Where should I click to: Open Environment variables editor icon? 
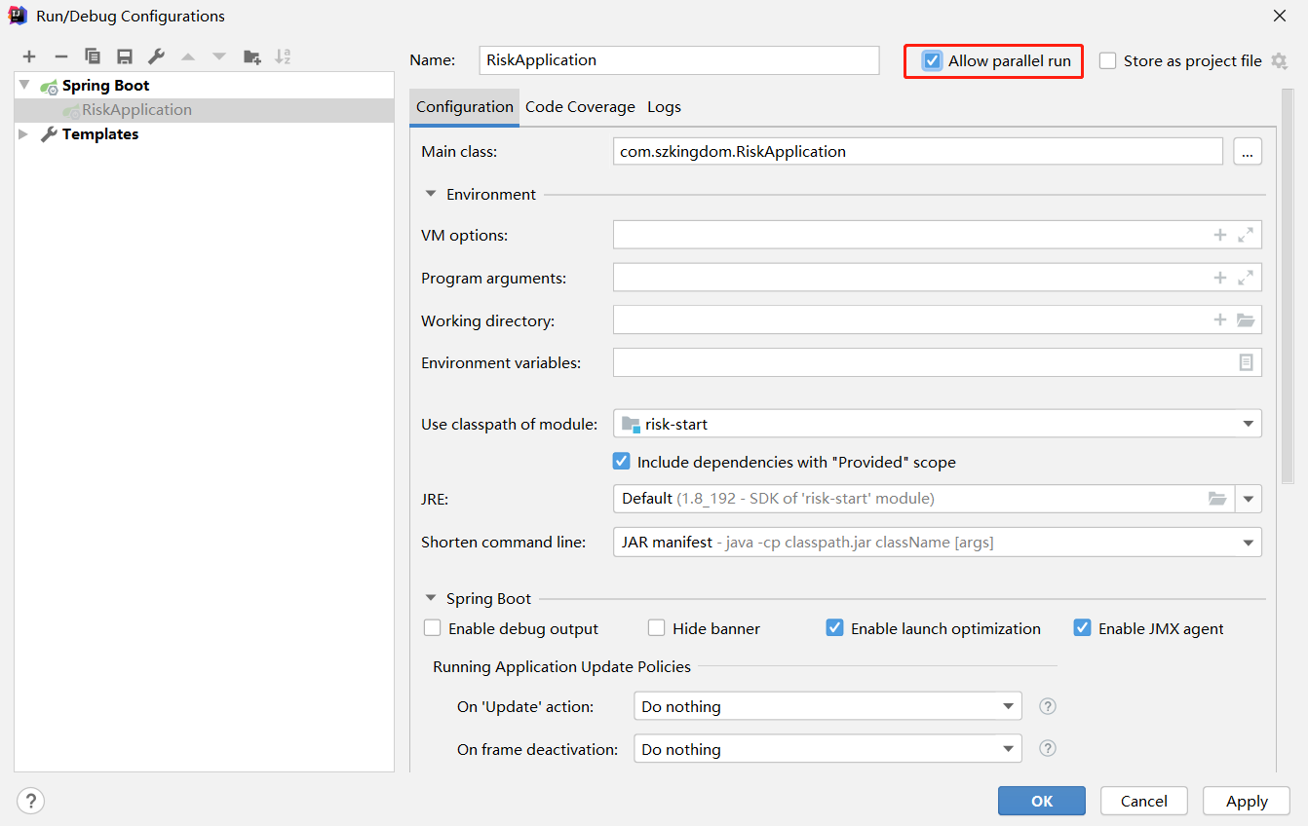(x=1246, y=362)
